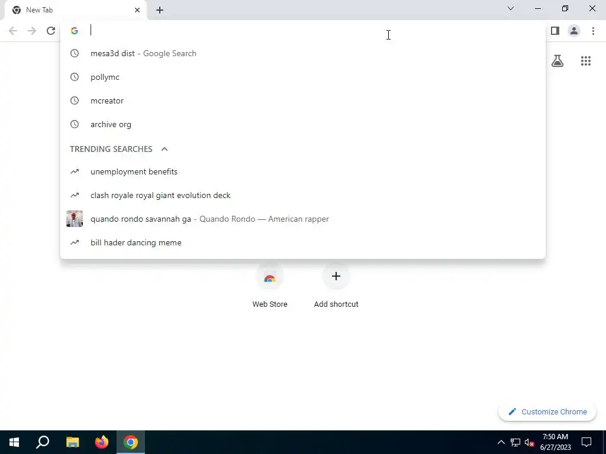
Task: Click the trending arrow beside 'unemployment benefits'
Action: coord(75,172)
